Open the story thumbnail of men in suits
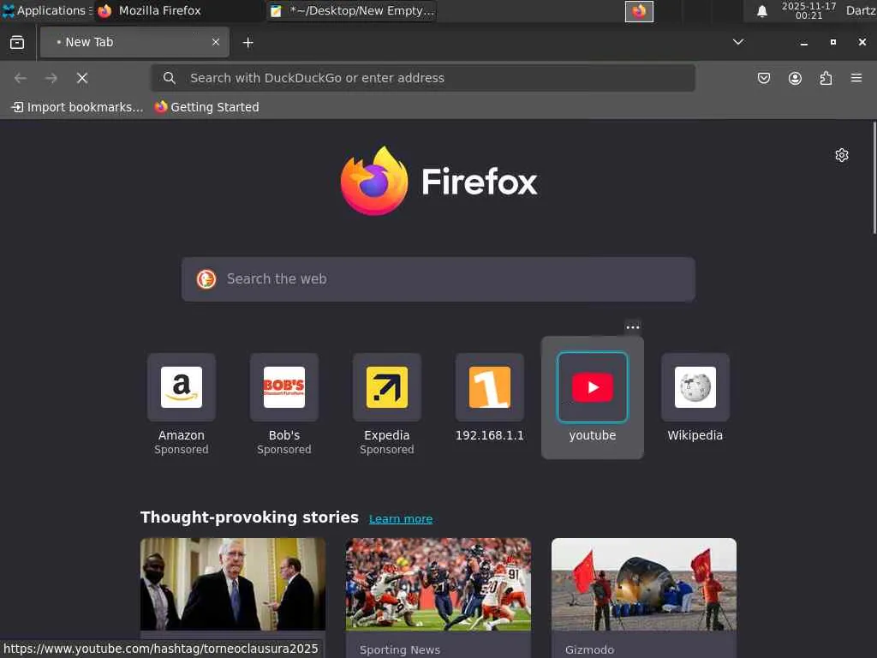877x658 pixels. (233, 584)
